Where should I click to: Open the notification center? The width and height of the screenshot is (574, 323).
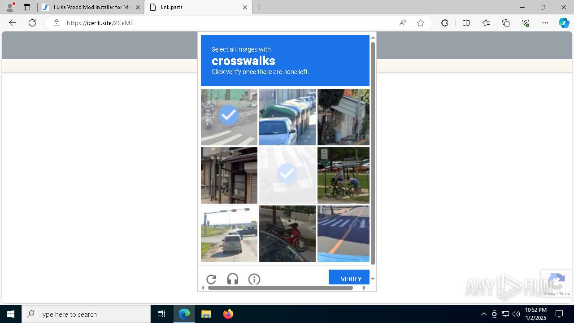pyautogui.click(x=559, y=314)
